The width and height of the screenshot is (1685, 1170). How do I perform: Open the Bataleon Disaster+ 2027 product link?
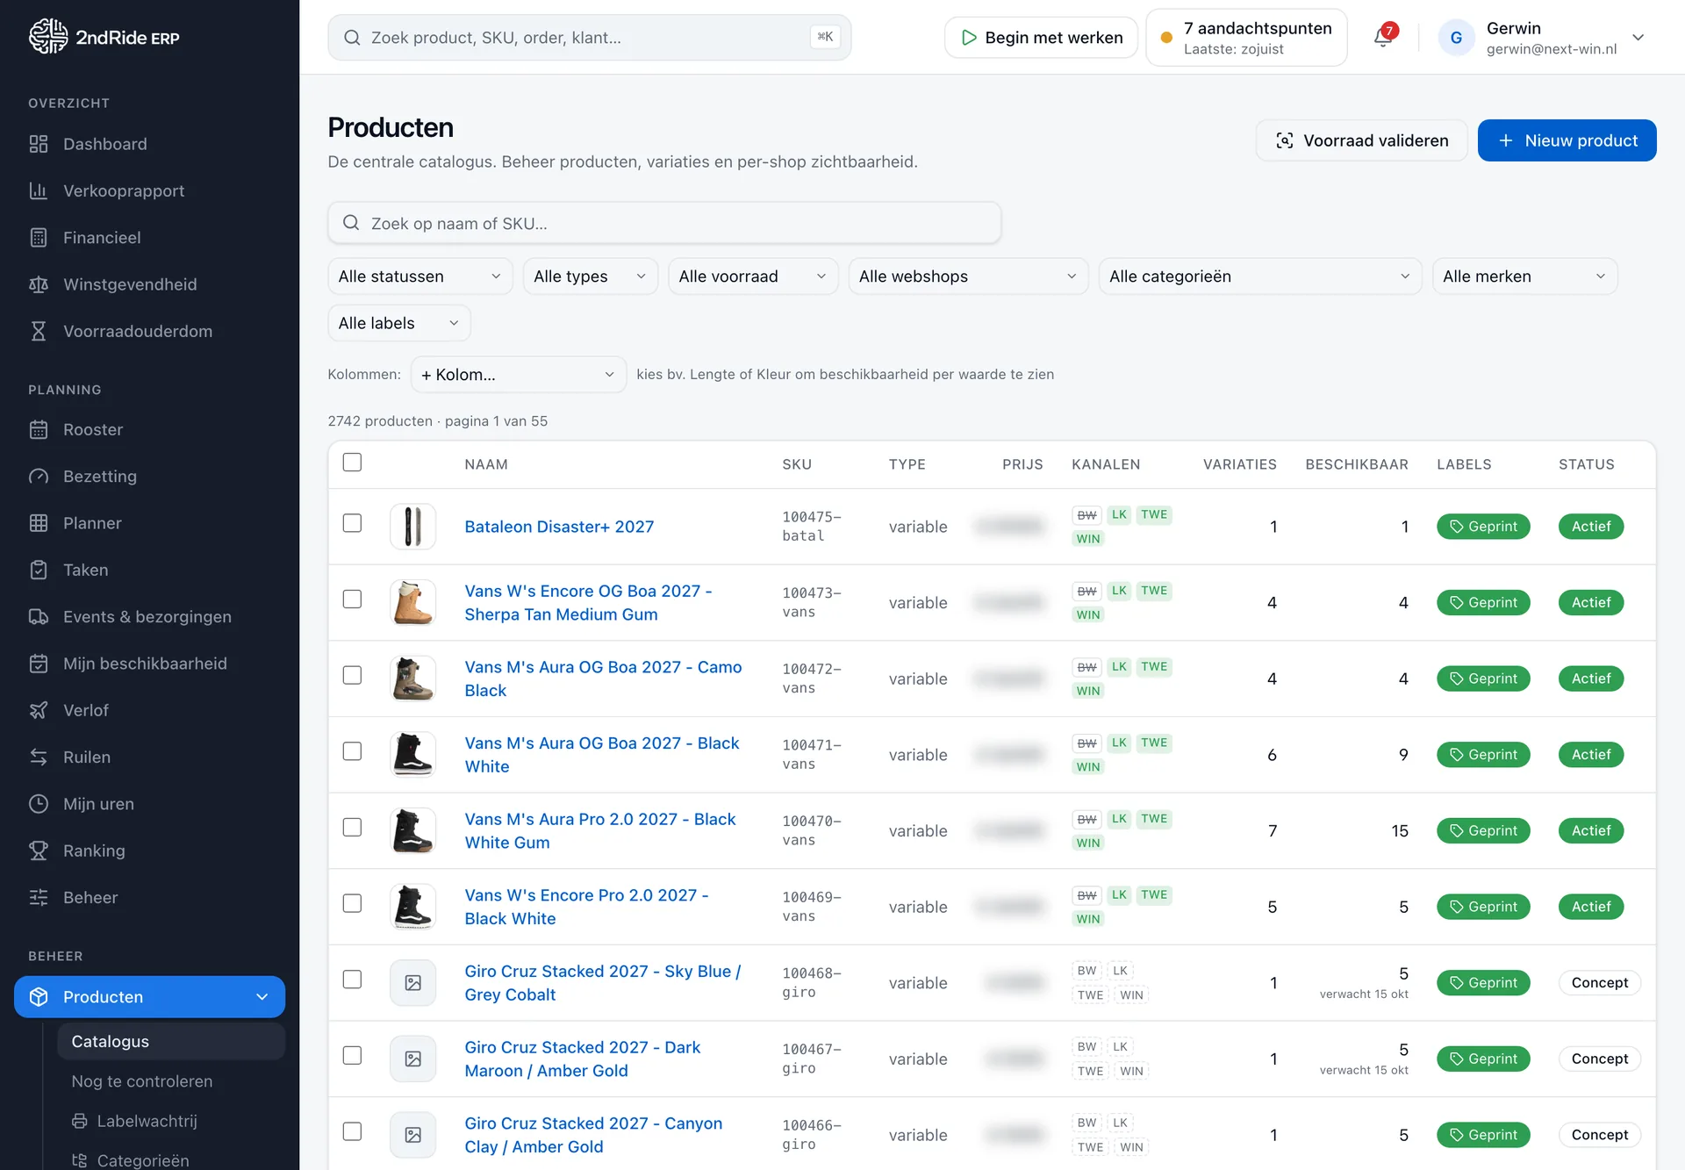559,527
